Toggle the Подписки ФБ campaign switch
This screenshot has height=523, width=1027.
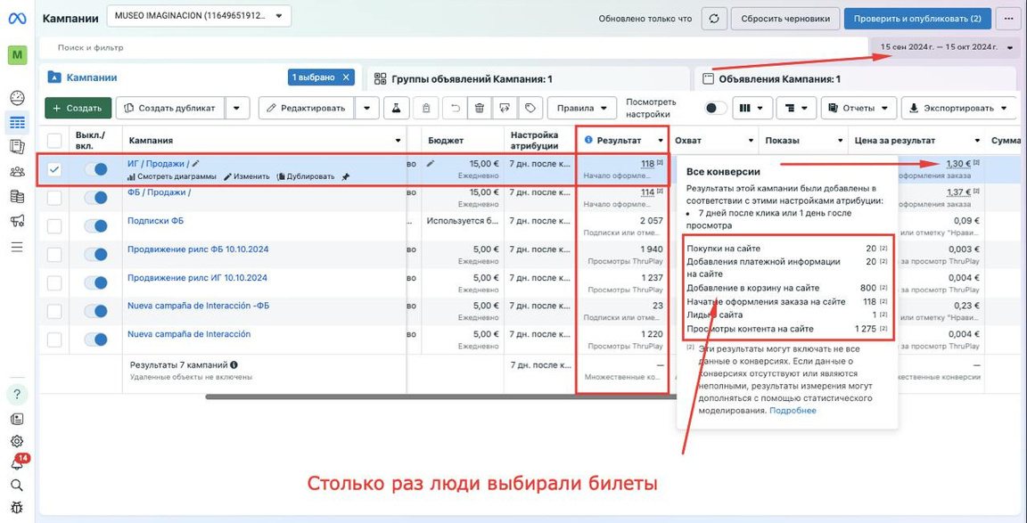point(95,225)
